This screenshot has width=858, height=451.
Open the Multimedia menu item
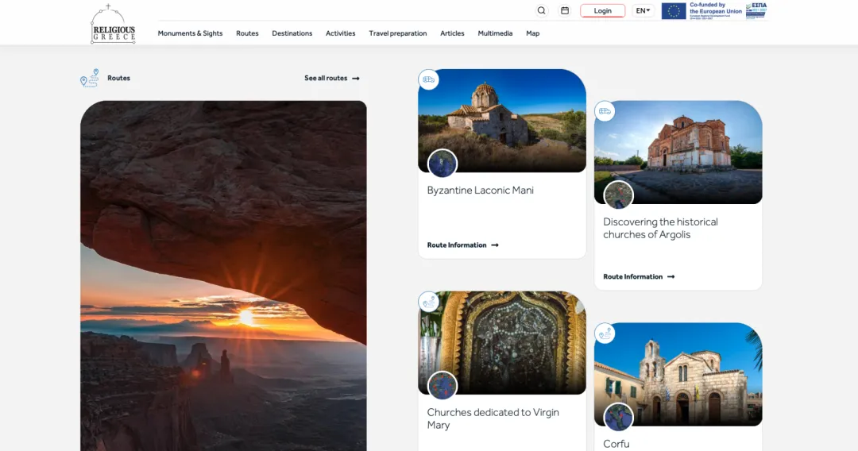pyautogui.click(x=495, y=33)
